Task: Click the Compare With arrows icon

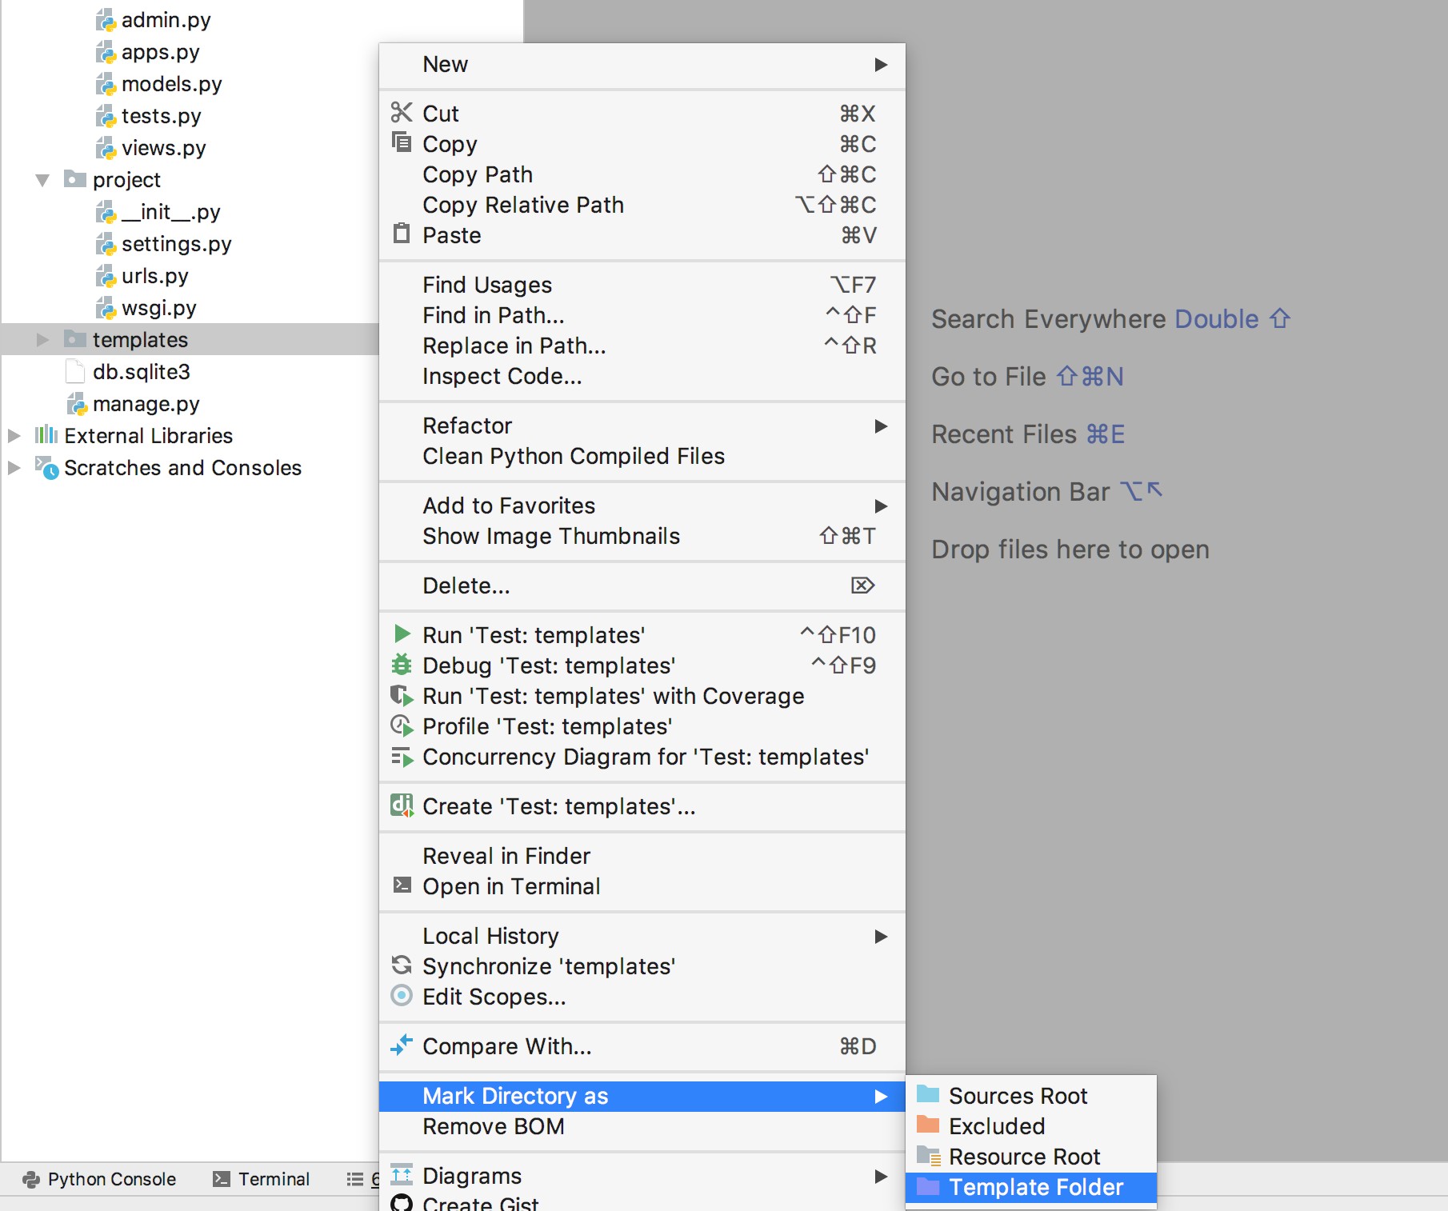Action: tap(402, 1045)
